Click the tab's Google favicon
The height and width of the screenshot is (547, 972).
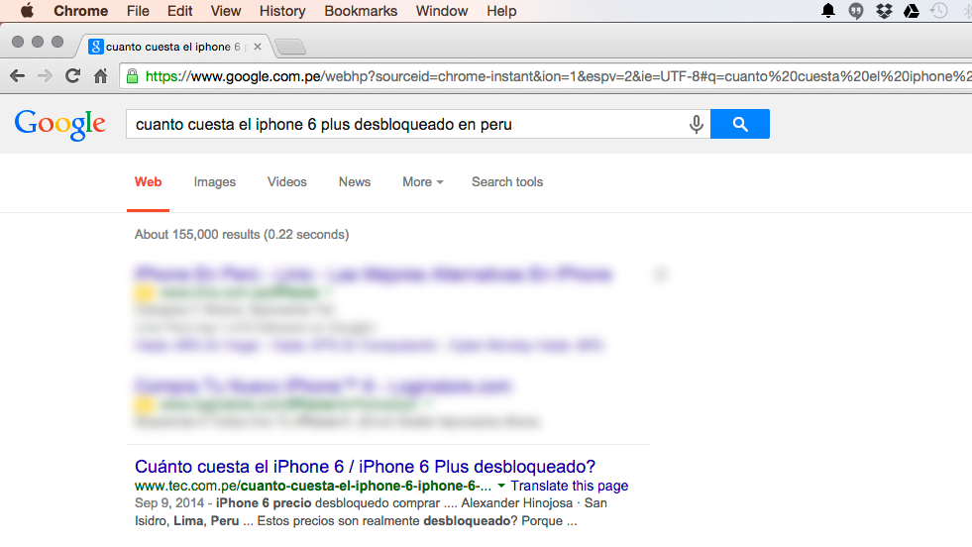(95, 47)
